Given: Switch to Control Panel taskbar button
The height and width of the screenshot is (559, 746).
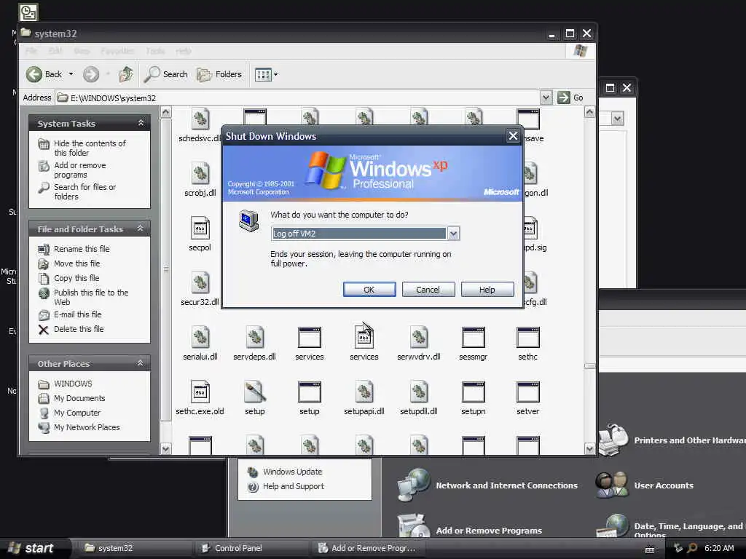Looking at the screenshot, I should pyautogui.click(x=251, y=548).
